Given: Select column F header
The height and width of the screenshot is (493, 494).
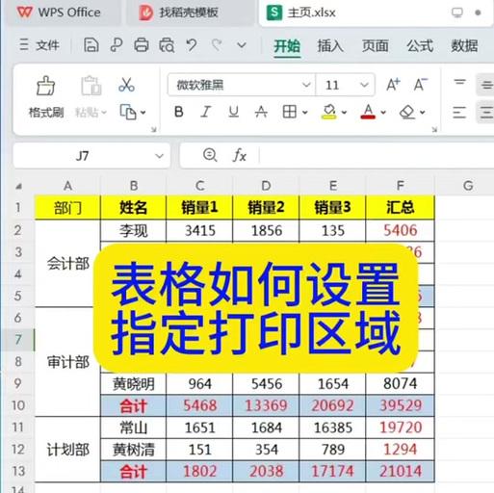Looking at the screenshot, I should point(400,186).
